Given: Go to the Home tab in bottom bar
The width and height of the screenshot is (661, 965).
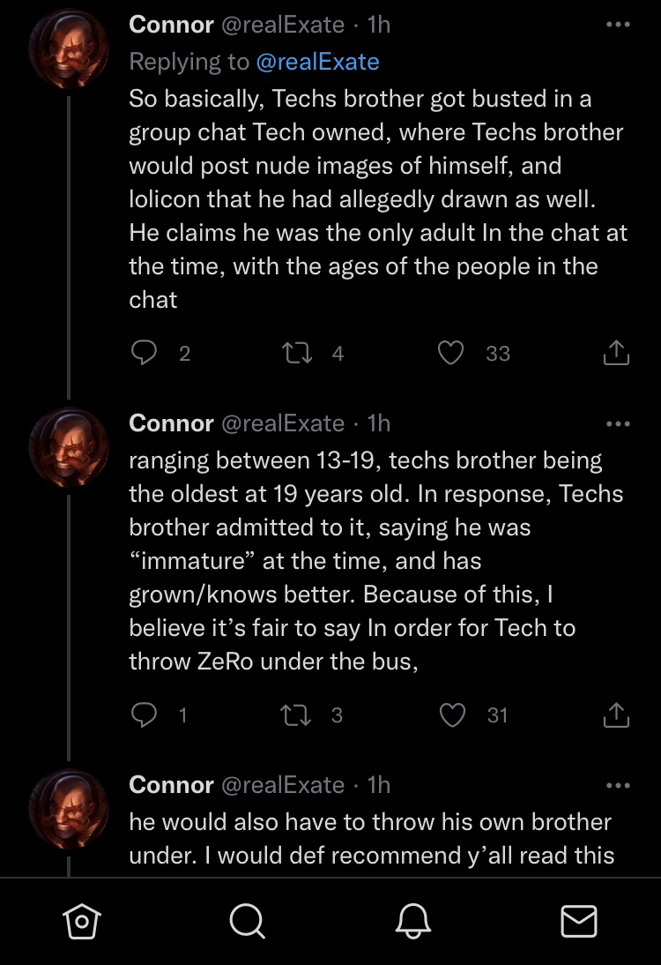Looking at the screenshot, I should (82, 921).
